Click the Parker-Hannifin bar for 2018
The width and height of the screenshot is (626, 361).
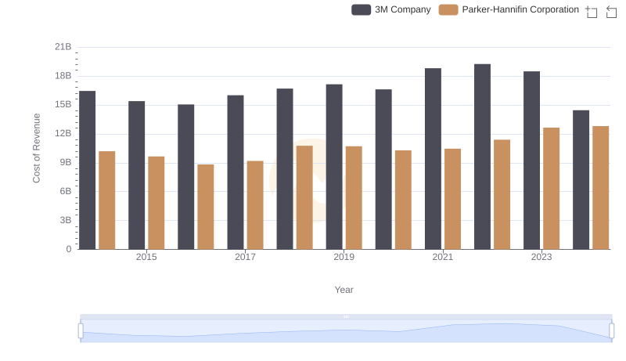pyautogui.click(x=304, y=197)
